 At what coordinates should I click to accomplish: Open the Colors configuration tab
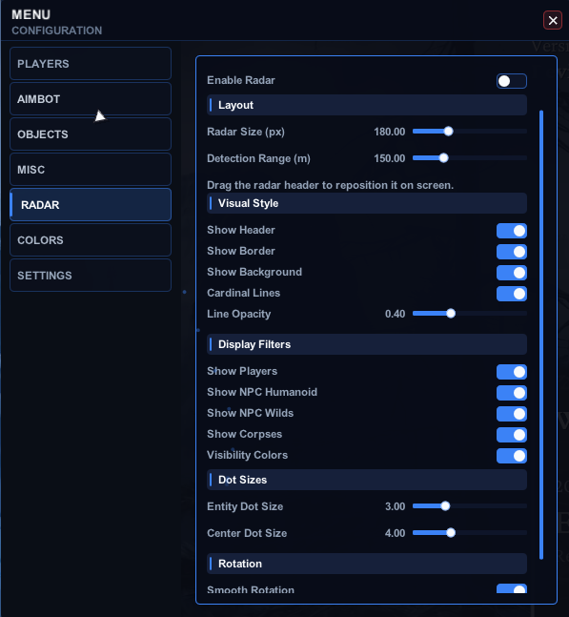(91, 240)
